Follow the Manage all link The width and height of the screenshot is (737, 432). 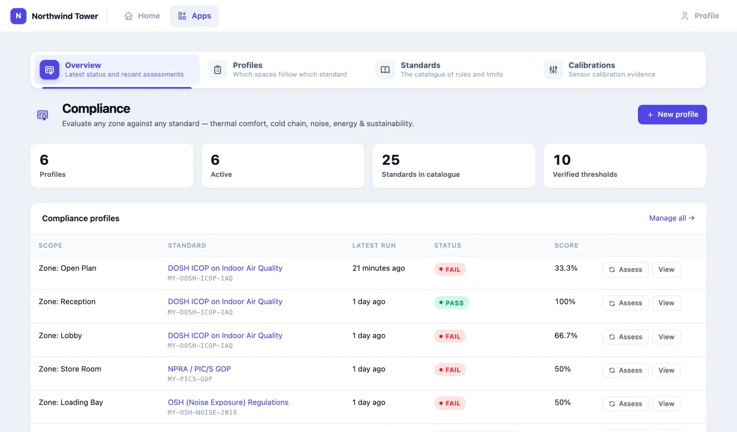pyautogui.click(x=672, y=218)
